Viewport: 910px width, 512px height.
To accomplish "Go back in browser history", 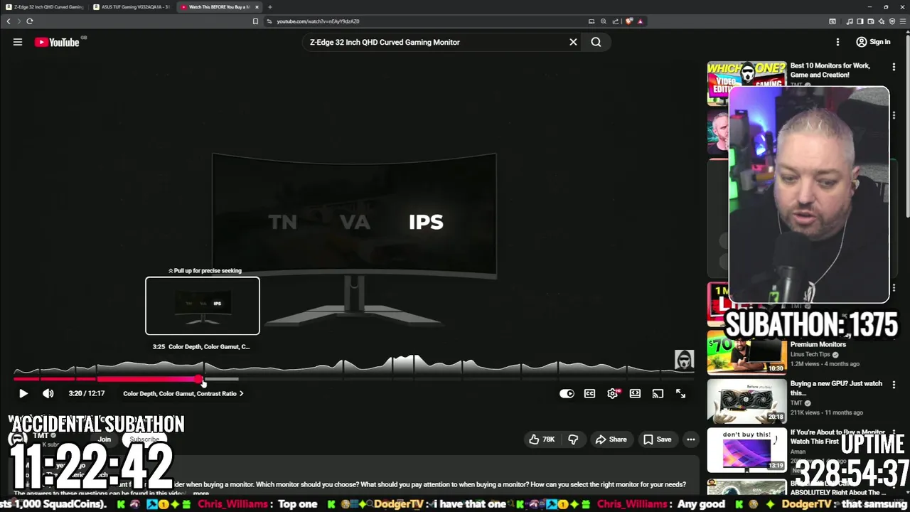I will (9, 21).
